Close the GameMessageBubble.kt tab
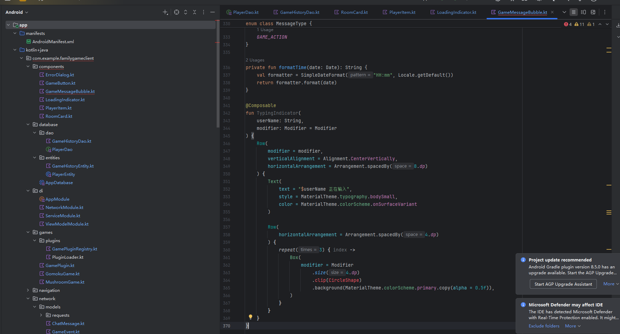620x334 pixels. (x=552, y=12)
